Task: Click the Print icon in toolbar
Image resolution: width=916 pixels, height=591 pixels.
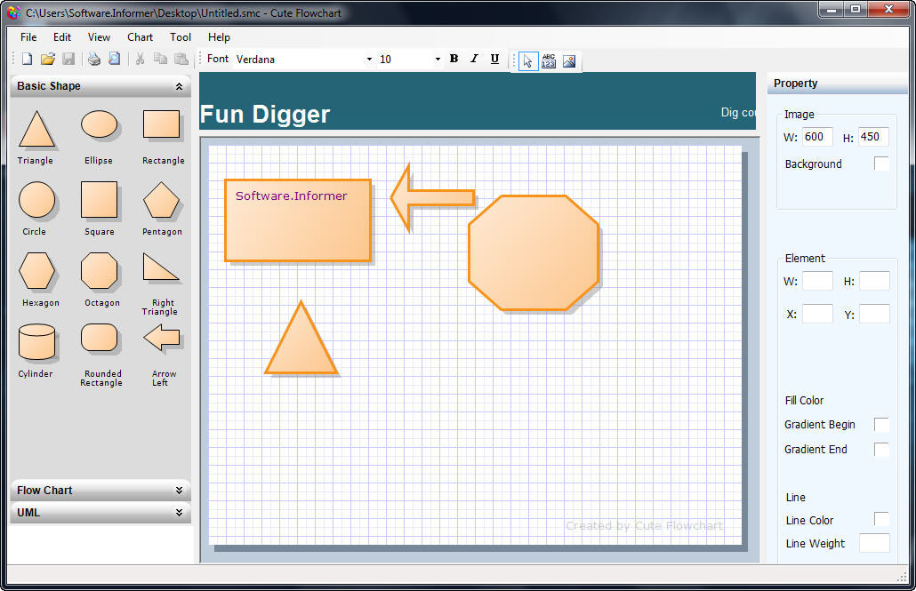Action: coord(94,59)
